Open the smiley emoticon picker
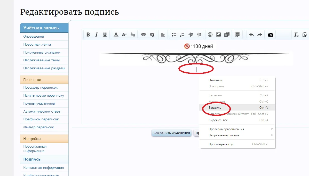The image size is (309, 176). [210, 34]
